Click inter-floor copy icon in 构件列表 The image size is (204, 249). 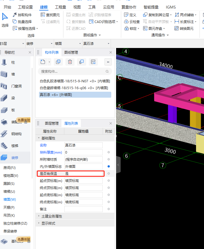coord(81,62)
